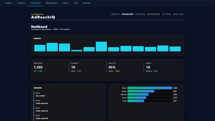Click the FLAGGED value 76
This screenshot has width=215, height=121.
coord(73,67)
